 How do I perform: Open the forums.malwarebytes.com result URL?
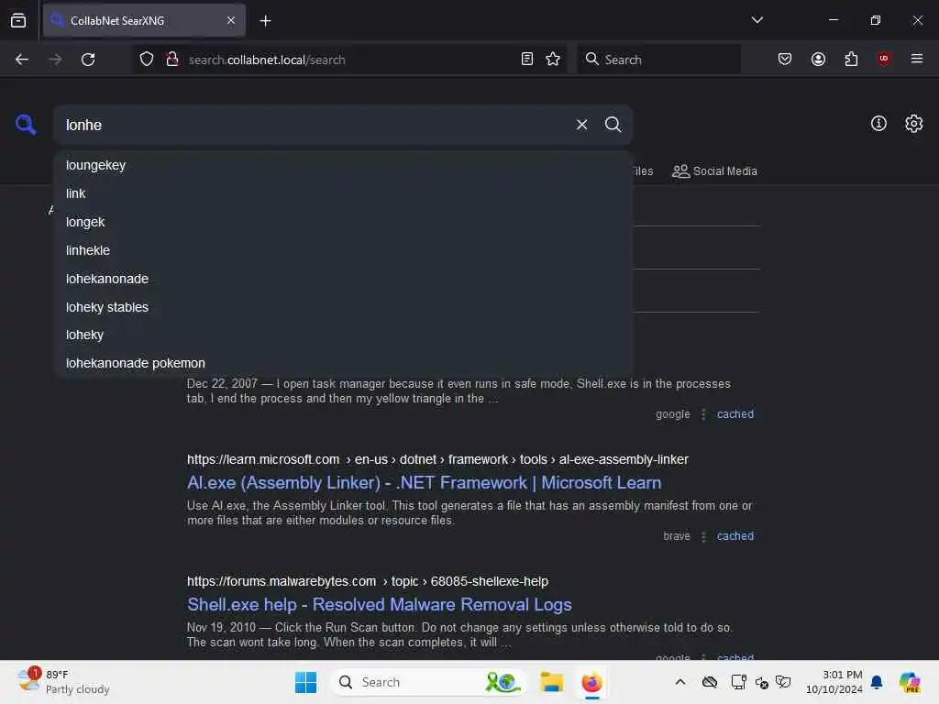pos(367,581)
